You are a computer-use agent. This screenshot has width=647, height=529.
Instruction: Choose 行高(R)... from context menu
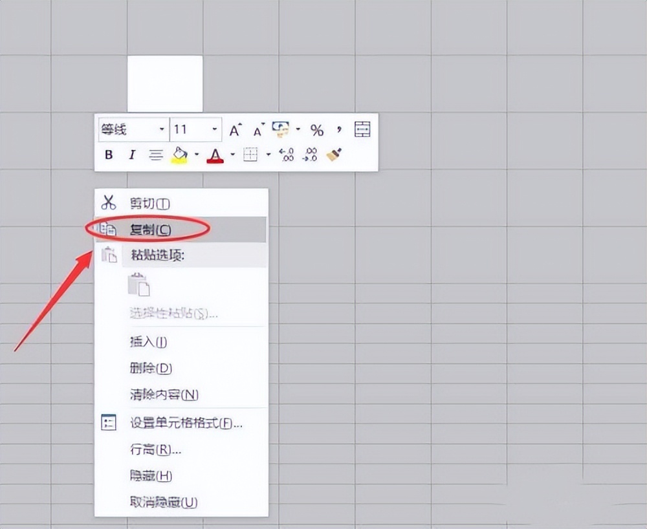pyautogui.click(x=181, y=449)
